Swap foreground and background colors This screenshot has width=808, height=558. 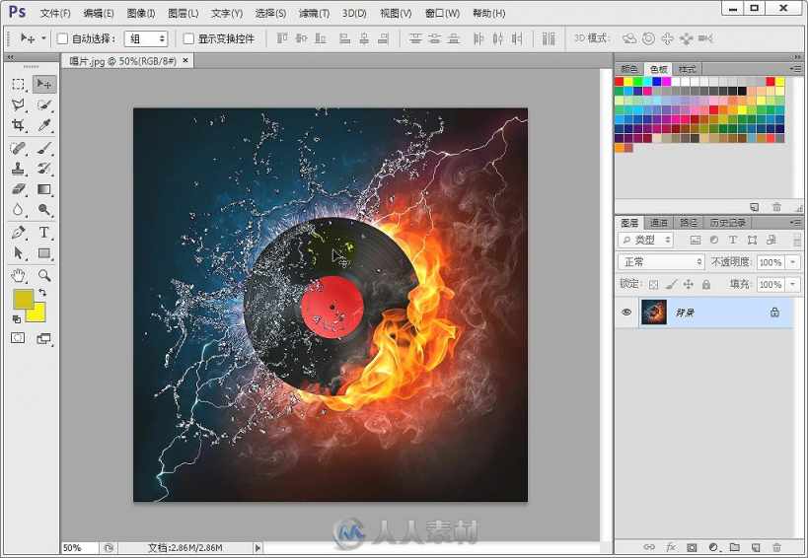42,293
